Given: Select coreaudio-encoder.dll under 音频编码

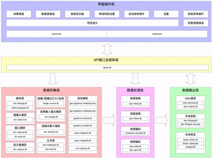Looking at the screenshot, I should 136,133.
